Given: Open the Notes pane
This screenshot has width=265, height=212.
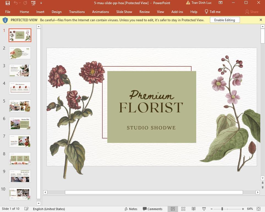Looking at the screenshot, I should coord(131,209).
